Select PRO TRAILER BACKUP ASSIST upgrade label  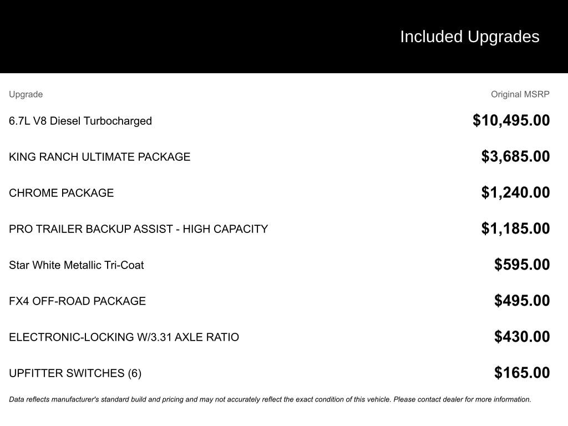(138, 229)
